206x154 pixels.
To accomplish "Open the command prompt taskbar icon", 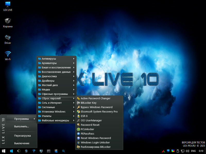I will point(48,151).
